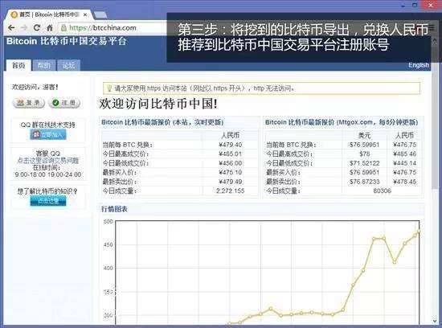The height and width of the screenshot is (328, 442).
Task: Click the 80306 Mtgox volume value
Action: click(382, 191)
